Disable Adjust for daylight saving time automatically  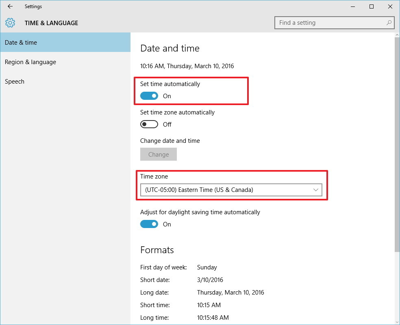pos(149,224)
